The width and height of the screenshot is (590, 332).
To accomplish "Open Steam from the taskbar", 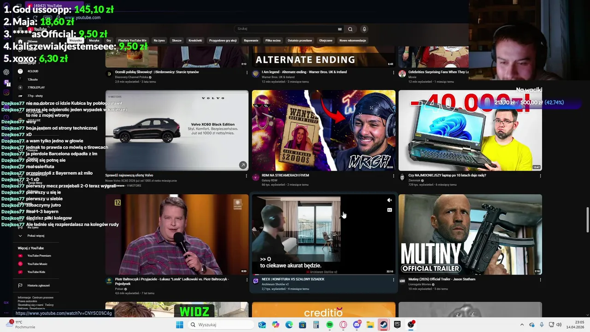I will coord(383,325).
